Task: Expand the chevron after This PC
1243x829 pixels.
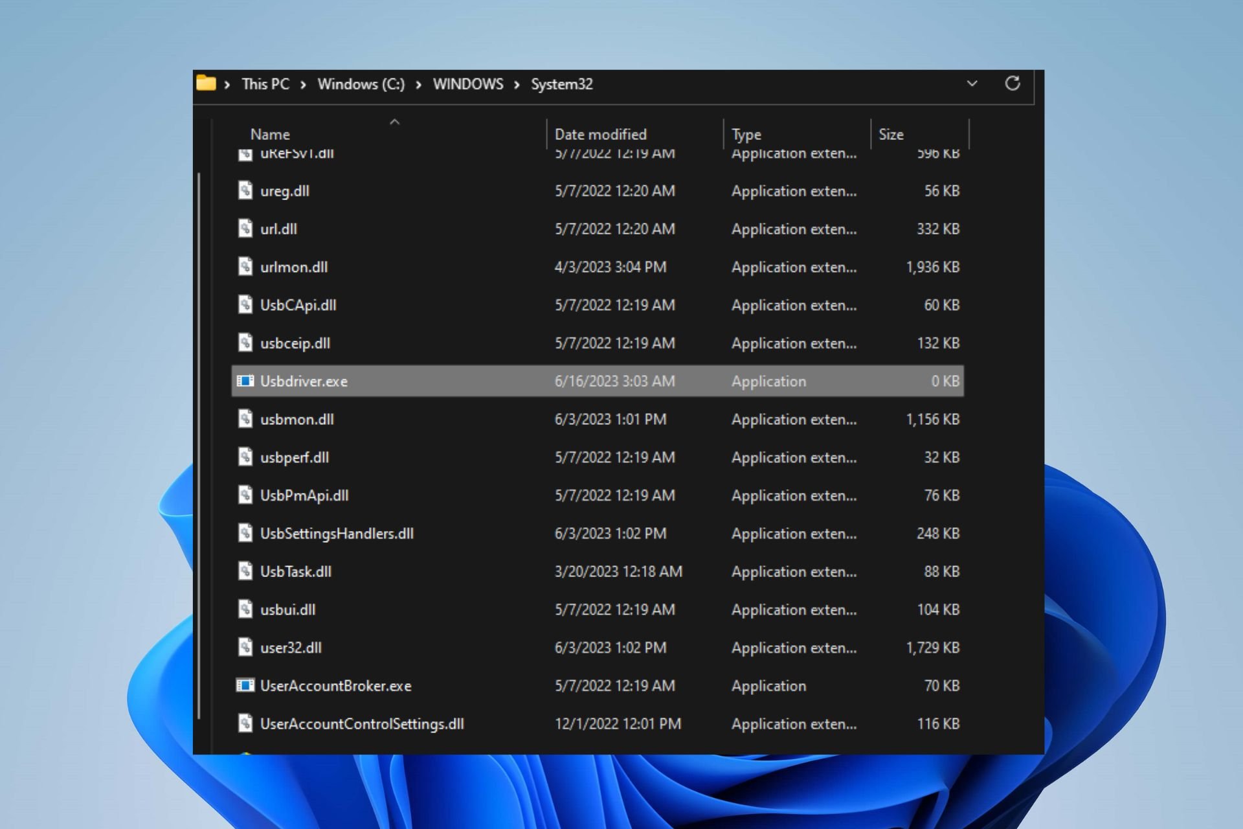Action: click(303, 85)
